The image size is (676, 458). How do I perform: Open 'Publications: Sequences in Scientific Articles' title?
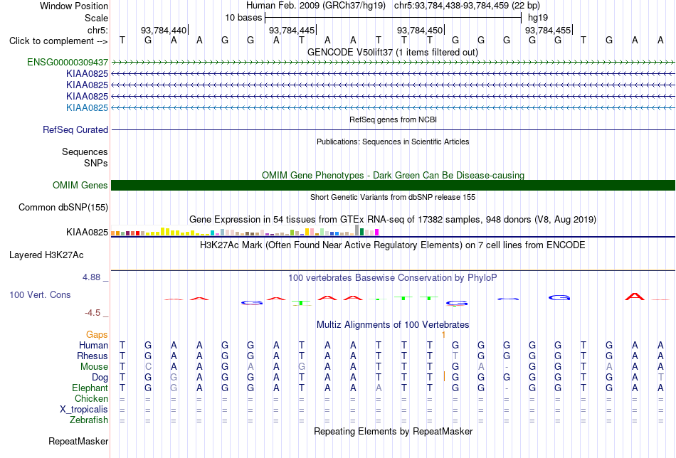coord(393,142)
